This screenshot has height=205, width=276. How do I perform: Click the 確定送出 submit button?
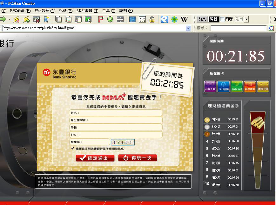coord(95,158)
